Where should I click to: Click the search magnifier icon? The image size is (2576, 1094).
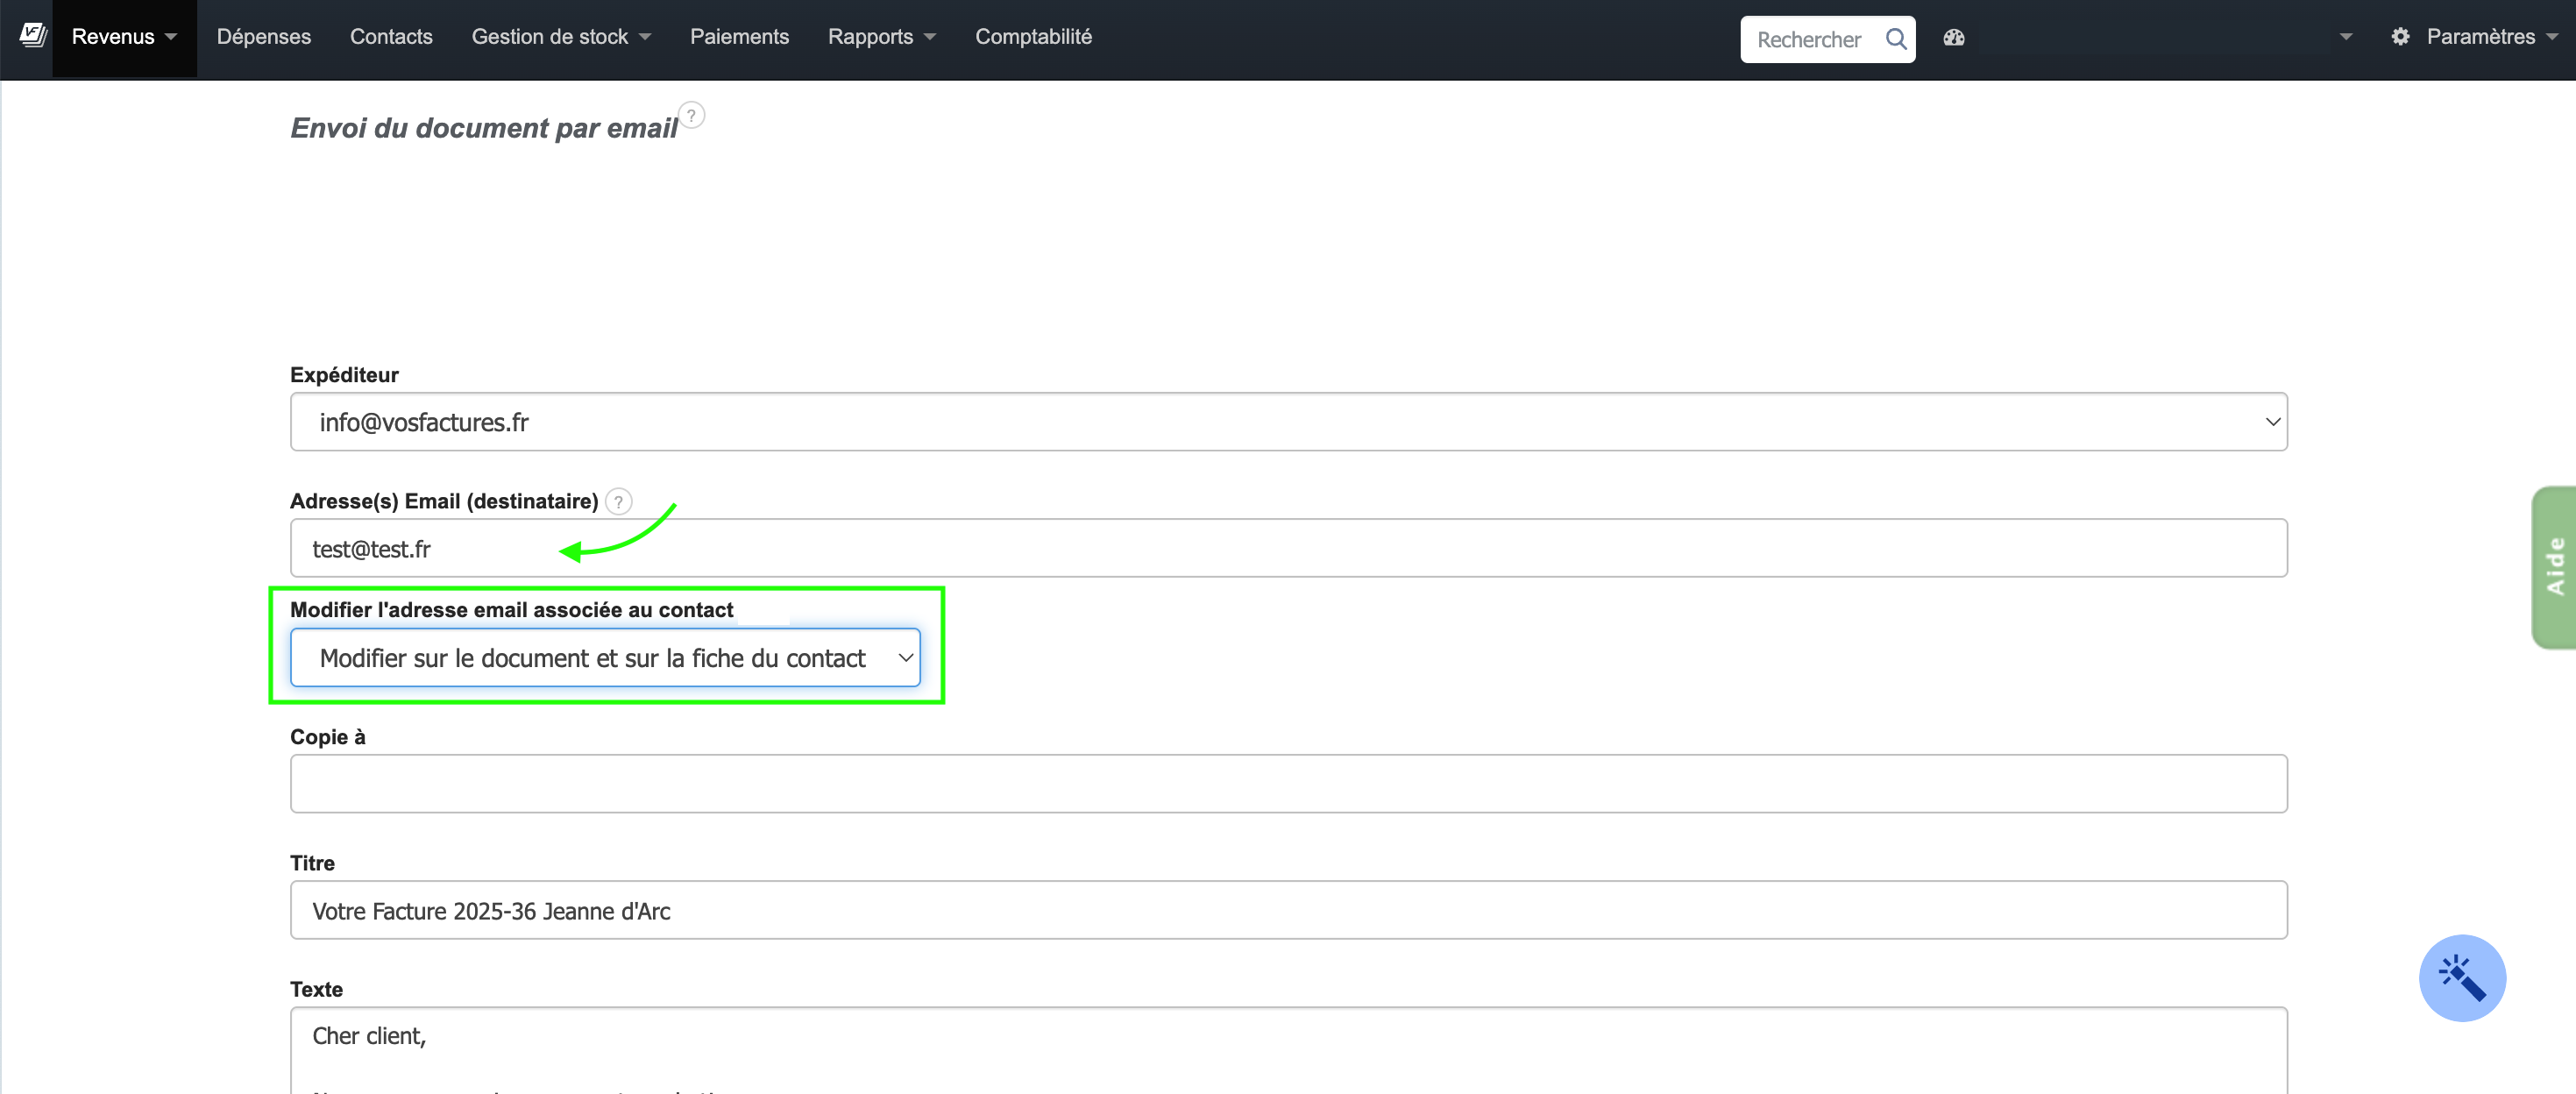coord(1895,39)
